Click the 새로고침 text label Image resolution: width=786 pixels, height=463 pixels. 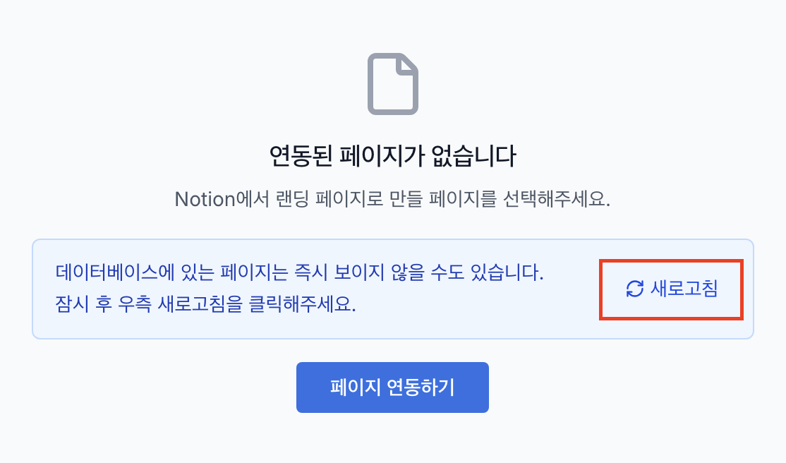click(684, 289)
